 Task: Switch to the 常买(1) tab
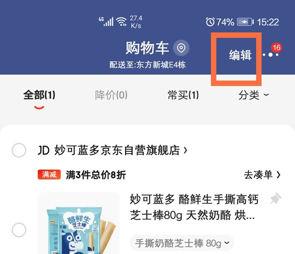(183, 95)
